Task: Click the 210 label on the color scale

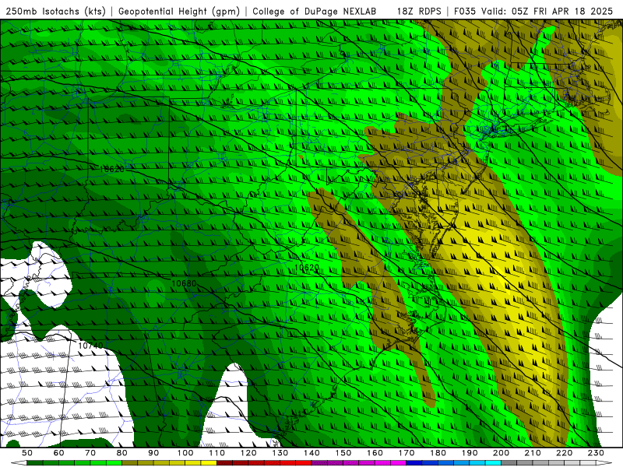Action: point(533,453)
